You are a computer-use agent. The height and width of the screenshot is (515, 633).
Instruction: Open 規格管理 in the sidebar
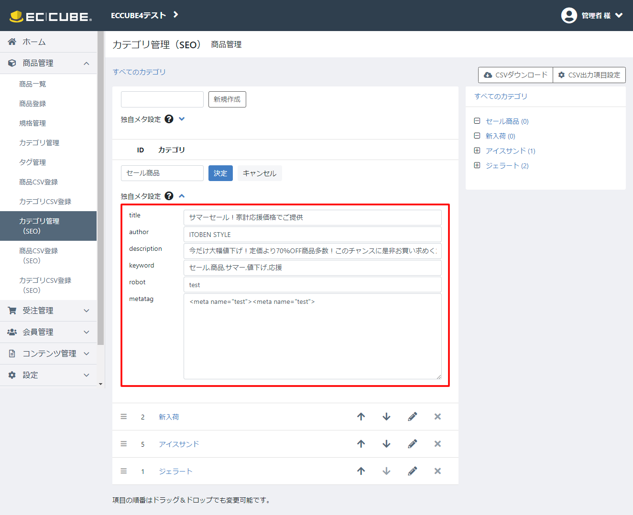click(33, 123)
